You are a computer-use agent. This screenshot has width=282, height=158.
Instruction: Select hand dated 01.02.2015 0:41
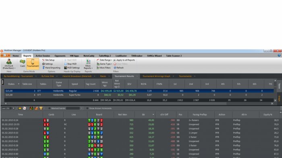[140, 141]
